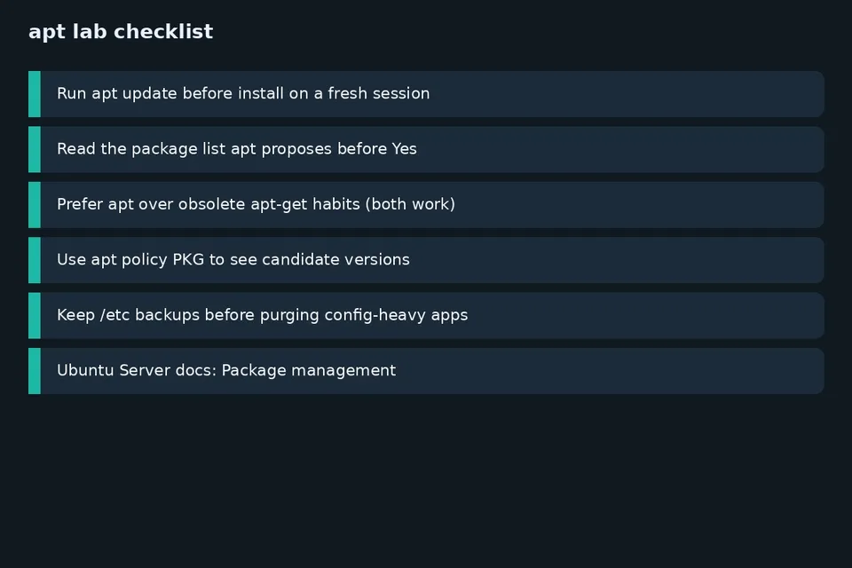Click 'config-heavy apps' text in fifth item
The height and width of the screenshot is (568, 852).
396,315
